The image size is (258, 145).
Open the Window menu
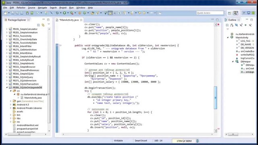tap(81, 8)
